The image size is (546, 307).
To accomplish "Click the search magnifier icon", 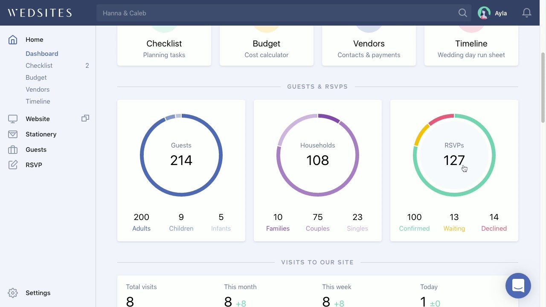I will point(463,13).
